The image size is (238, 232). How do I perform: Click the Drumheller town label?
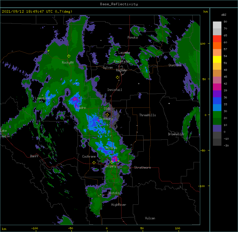[x=176, y=134]
